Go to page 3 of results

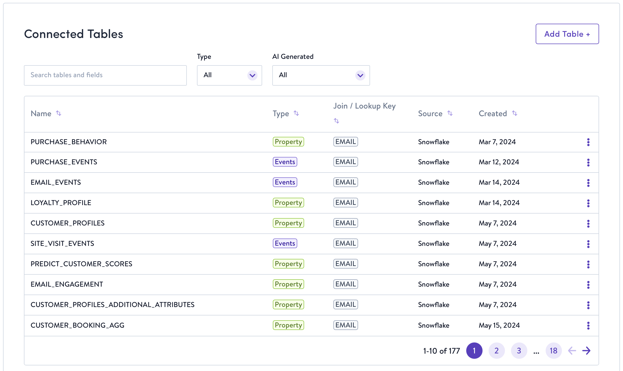point(519,351)
